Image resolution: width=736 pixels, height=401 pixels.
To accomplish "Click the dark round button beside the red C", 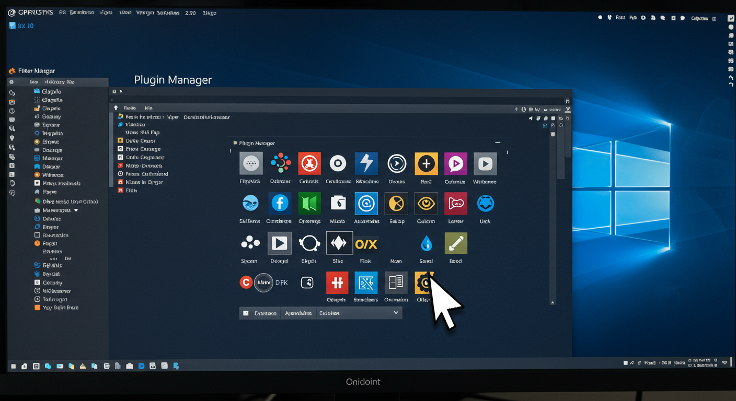I will tap(263, 282).
